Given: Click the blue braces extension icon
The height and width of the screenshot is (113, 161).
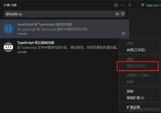Looking at the screenshot, I should point(8,29).
